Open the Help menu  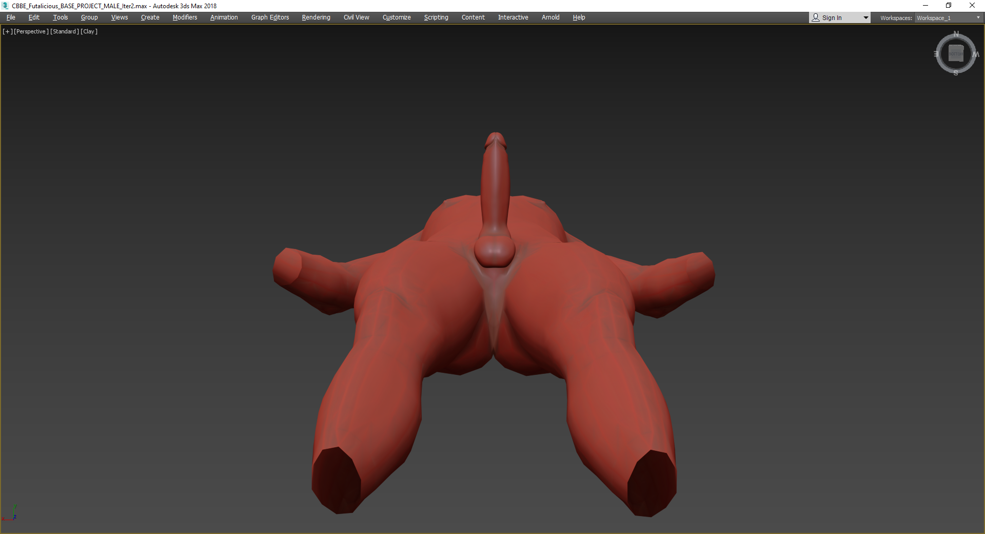tap(579, 17)
